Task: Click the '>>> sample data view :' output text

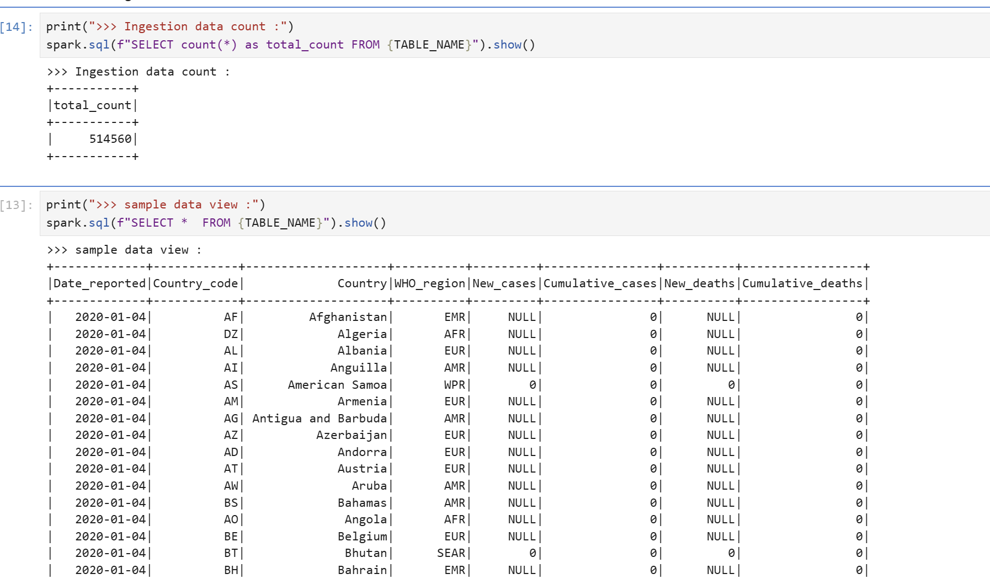Action: coord(124,250)
